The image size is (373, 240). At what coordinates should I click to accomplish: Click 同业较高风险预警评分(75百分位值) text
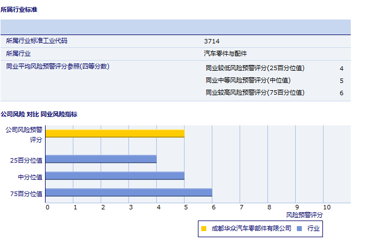[255, 92]
